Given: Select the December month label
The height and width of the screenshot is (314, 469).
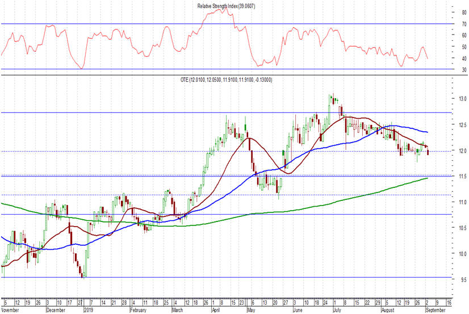Looking at the screenshot, I should [56, 310].
